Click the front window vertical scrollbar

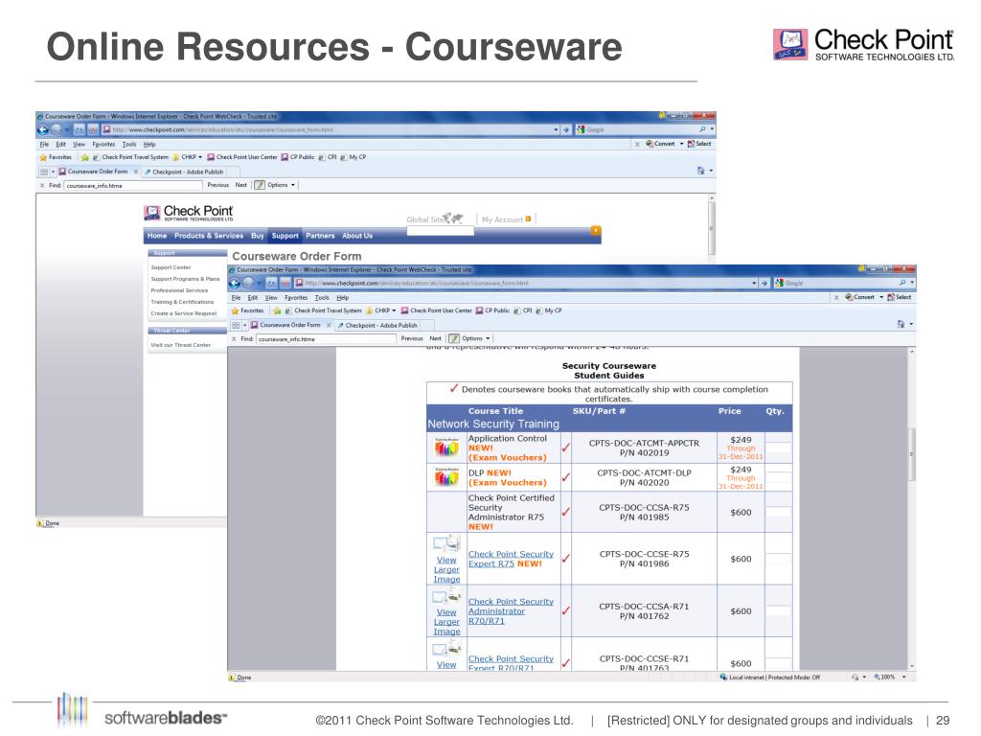click(x=912, y=509)
